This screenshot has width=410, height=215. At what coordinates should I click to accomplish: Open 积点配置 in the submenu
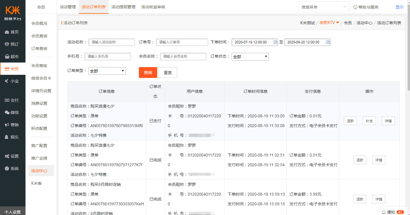[39, 128]
